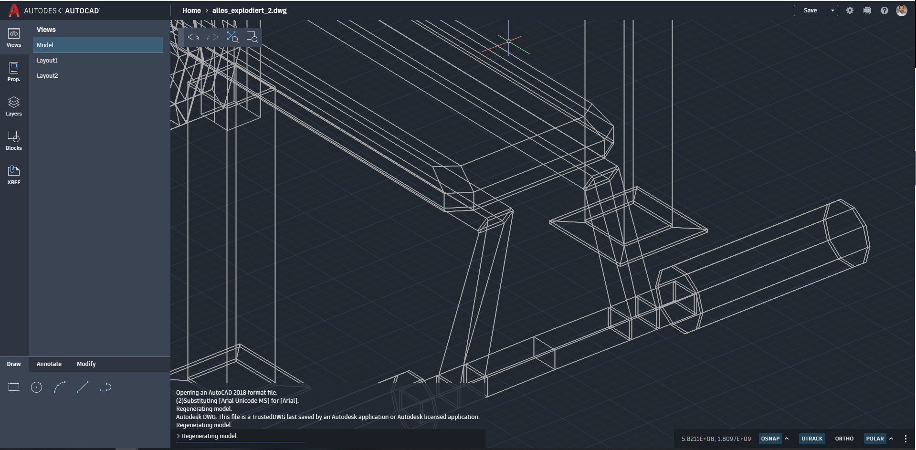Select the Rectangle draw tool
This screenshot has width=916, height=450.
tap(14, 387)
